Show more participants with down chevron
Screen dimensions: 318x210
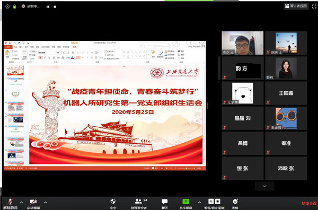[264, 186]
